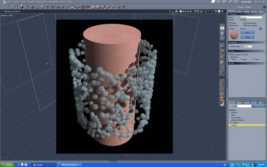The height and width of the screenshot is (167, 267).
Task: Expand the URL section
Action: pyautogui.click(x=229, y=63)
